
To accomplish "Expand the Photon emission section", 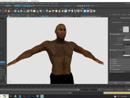I will click(x=111, y=65).
